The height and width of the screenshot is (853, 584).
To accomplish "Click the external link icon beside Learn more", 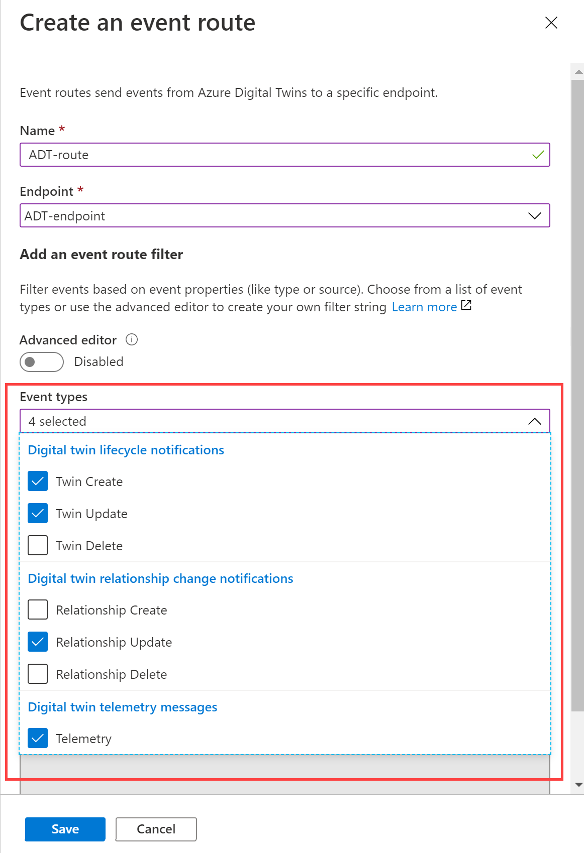I will pyautogui.click(x=466, y=305).
